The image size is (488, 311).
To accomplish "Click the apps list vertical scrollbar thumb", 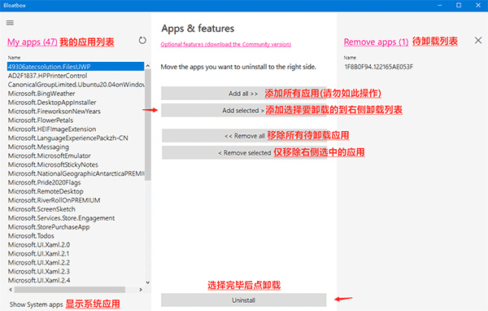I will [148, 125].
